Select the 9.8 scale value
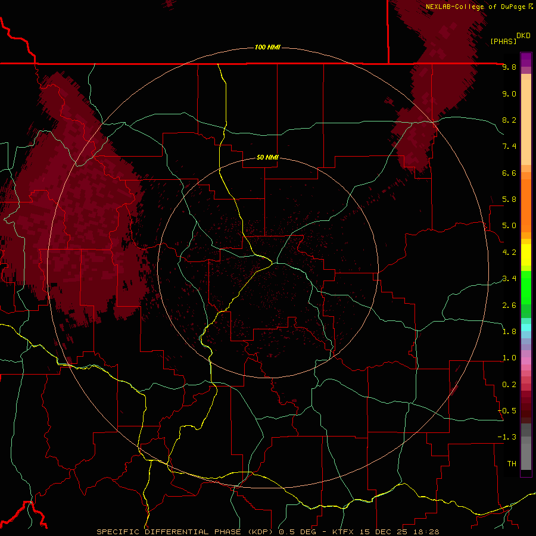Screen dimensions: 536x536 509,67
